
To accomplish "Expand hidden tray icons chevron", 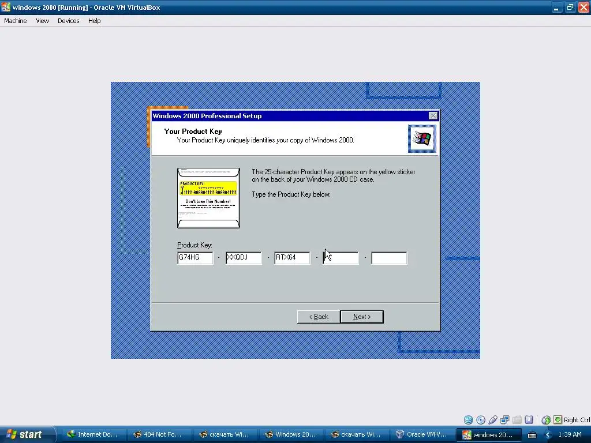I will (548, 435).
